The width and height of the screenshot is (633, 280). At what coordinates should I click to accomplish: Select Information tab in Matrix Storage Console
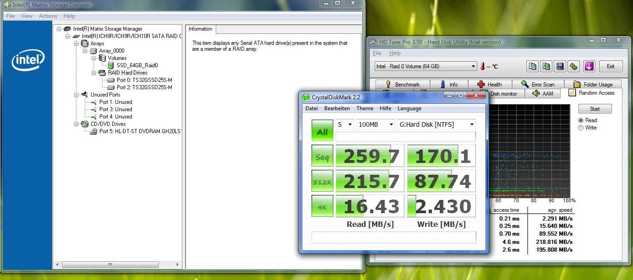pyautogui.click(x=201, y=29)
